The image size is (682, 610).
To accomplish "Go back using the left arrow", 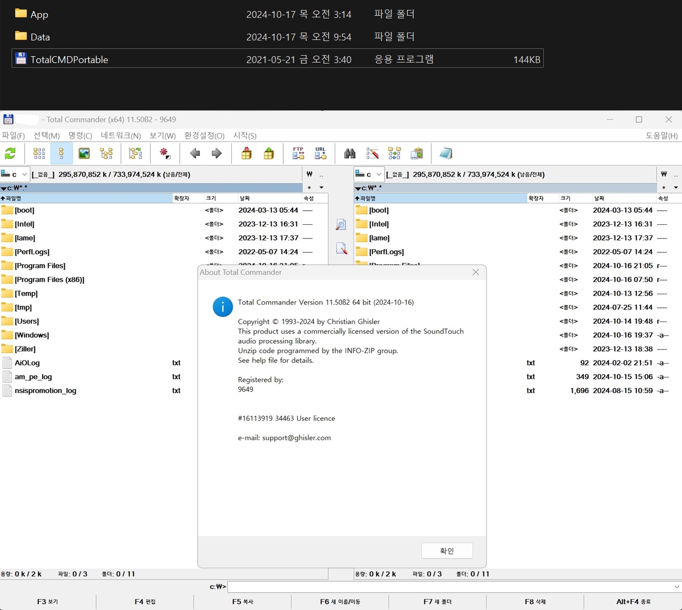I will [195, 153].
